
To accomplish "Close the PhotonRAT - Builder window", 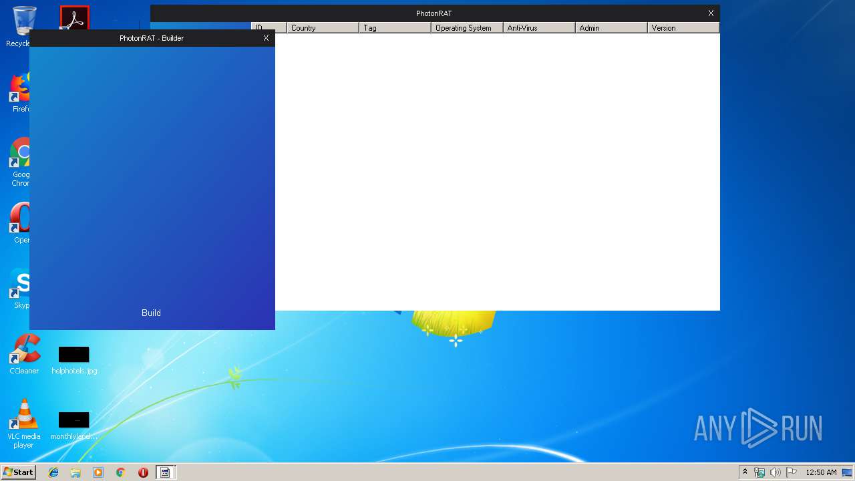I will tap(266, 38).
